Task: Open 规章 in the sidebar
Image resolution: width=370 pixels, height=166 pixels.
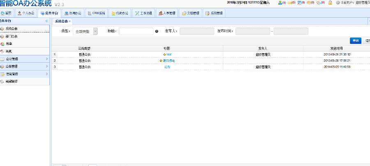Action: [x=25, y=44]
